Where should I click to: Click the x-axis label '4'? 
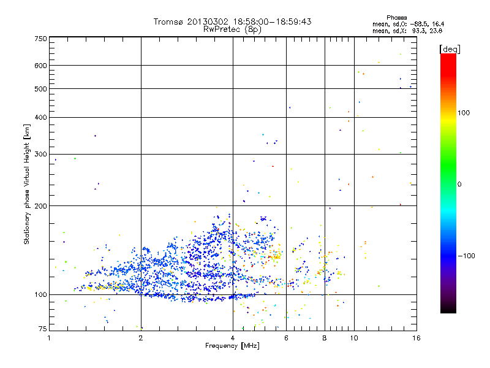pos(233,338)
